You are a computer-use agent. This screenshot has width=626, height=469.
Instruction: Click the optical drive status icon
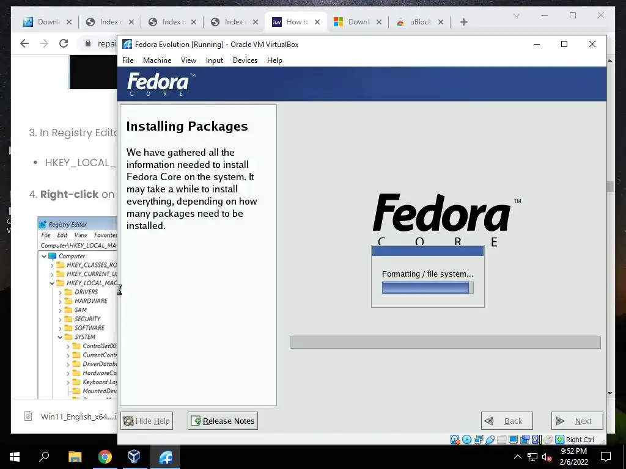click(466, 440)
